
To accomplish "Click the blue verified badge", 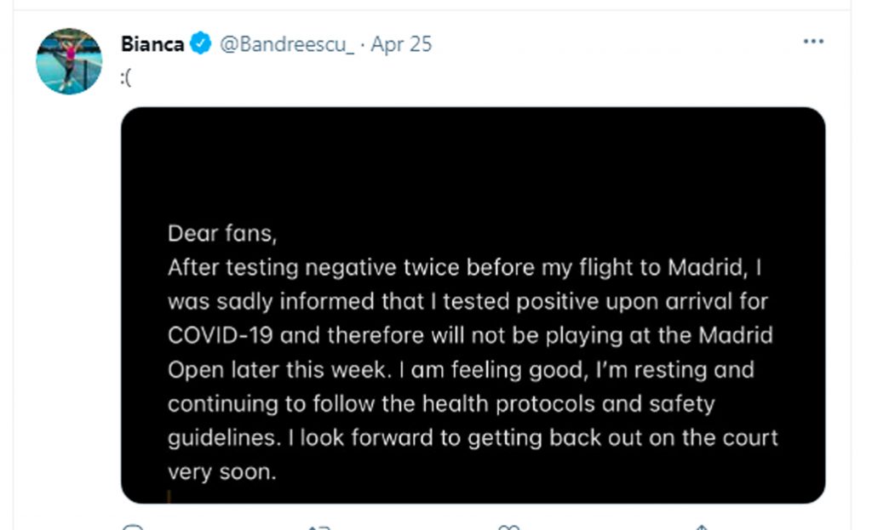I will tap(201, 43).
